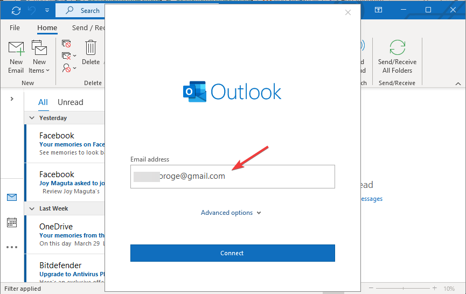Screen dimensions: 466x294
Task: Click the Search box in title bar
Action: [80, 11]
